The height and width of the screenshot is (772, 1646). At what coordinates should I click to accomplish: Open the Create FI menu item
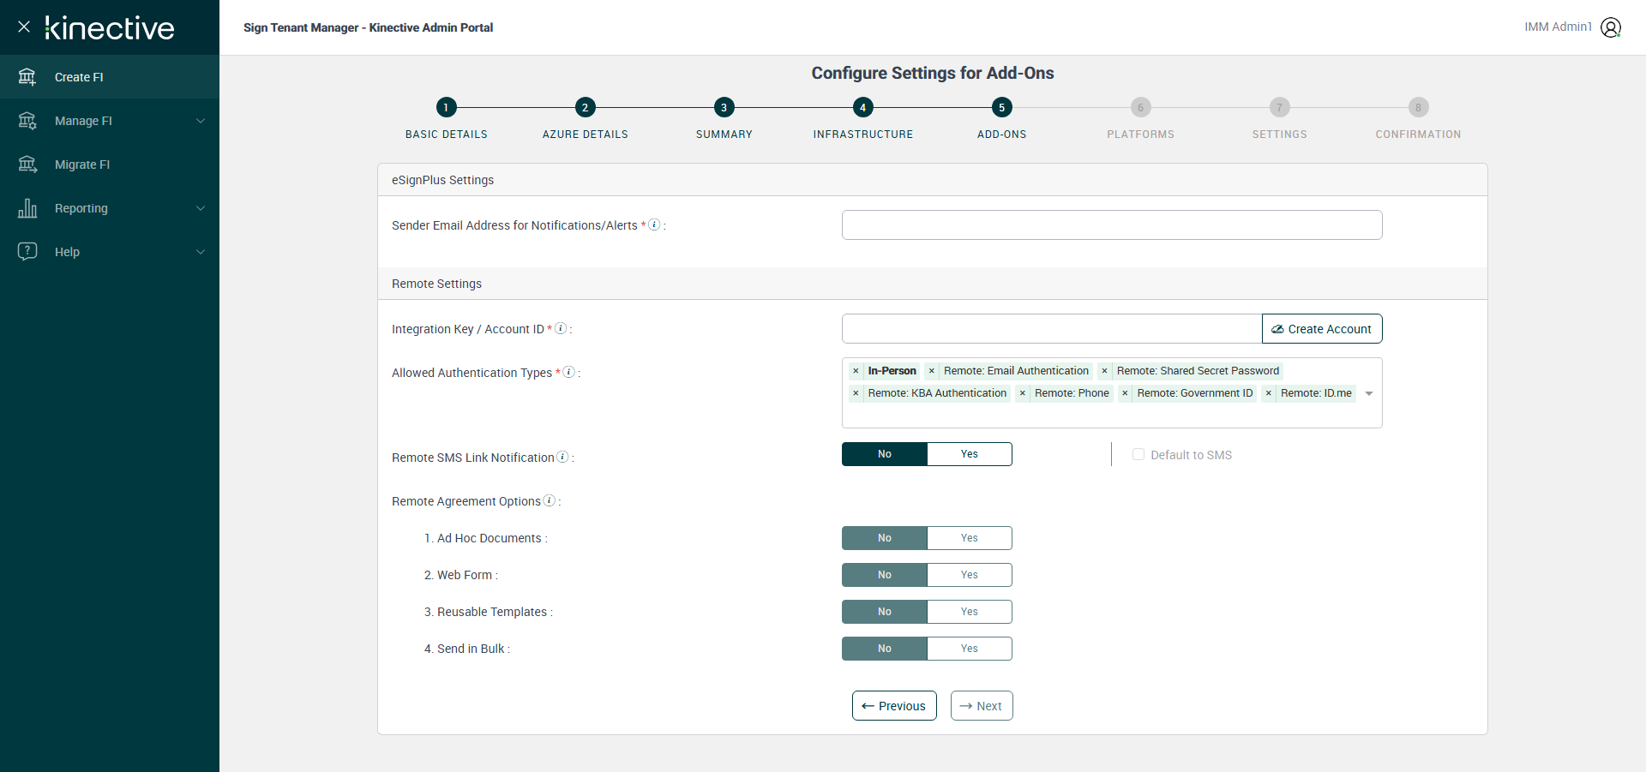pos(110,77)
